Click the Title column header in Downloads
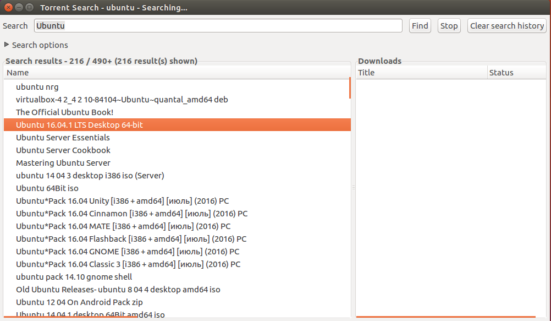The image size is (551, 321). click(421, 73)
